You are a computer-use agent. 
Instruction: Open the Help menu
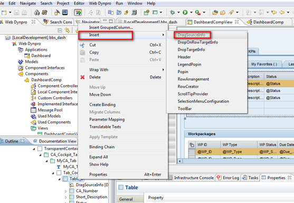tap(151, 3)
